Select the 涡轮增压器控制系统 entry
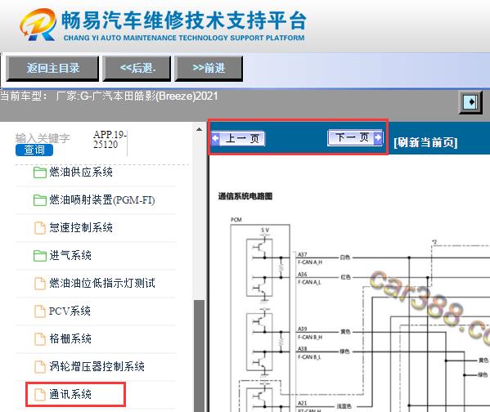Viewport: 490px width, 412px height. click(x=97, y=367)
